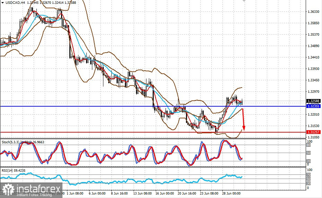Click the 1.36330 price axis label
Screen dimensions: 322x198
(x=313, y=12)
